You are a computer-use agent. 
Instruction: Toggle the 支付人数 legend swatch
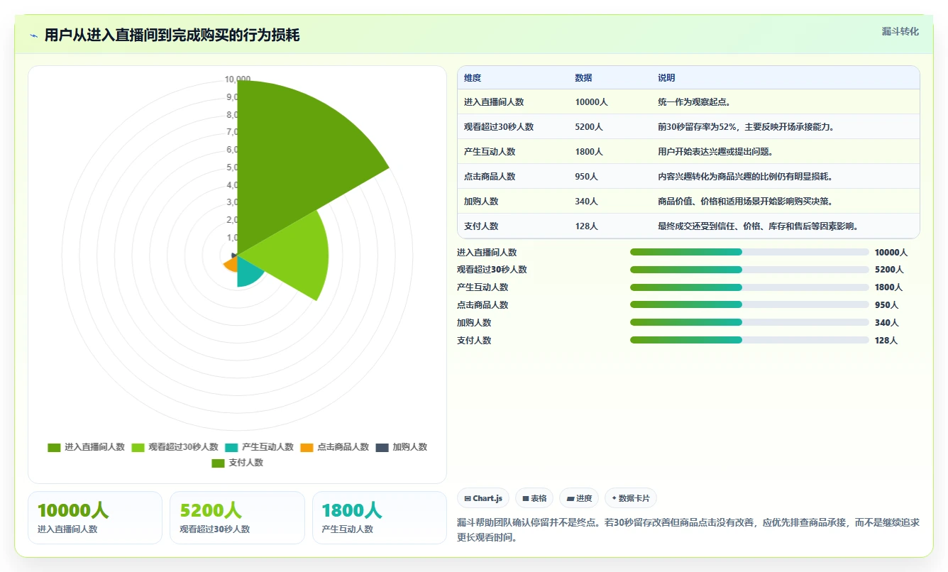pos(219,463)
